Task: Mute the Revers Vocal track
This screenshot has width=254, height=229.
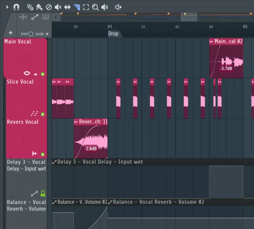Action: pyautogui.click(x=43, y=154)
